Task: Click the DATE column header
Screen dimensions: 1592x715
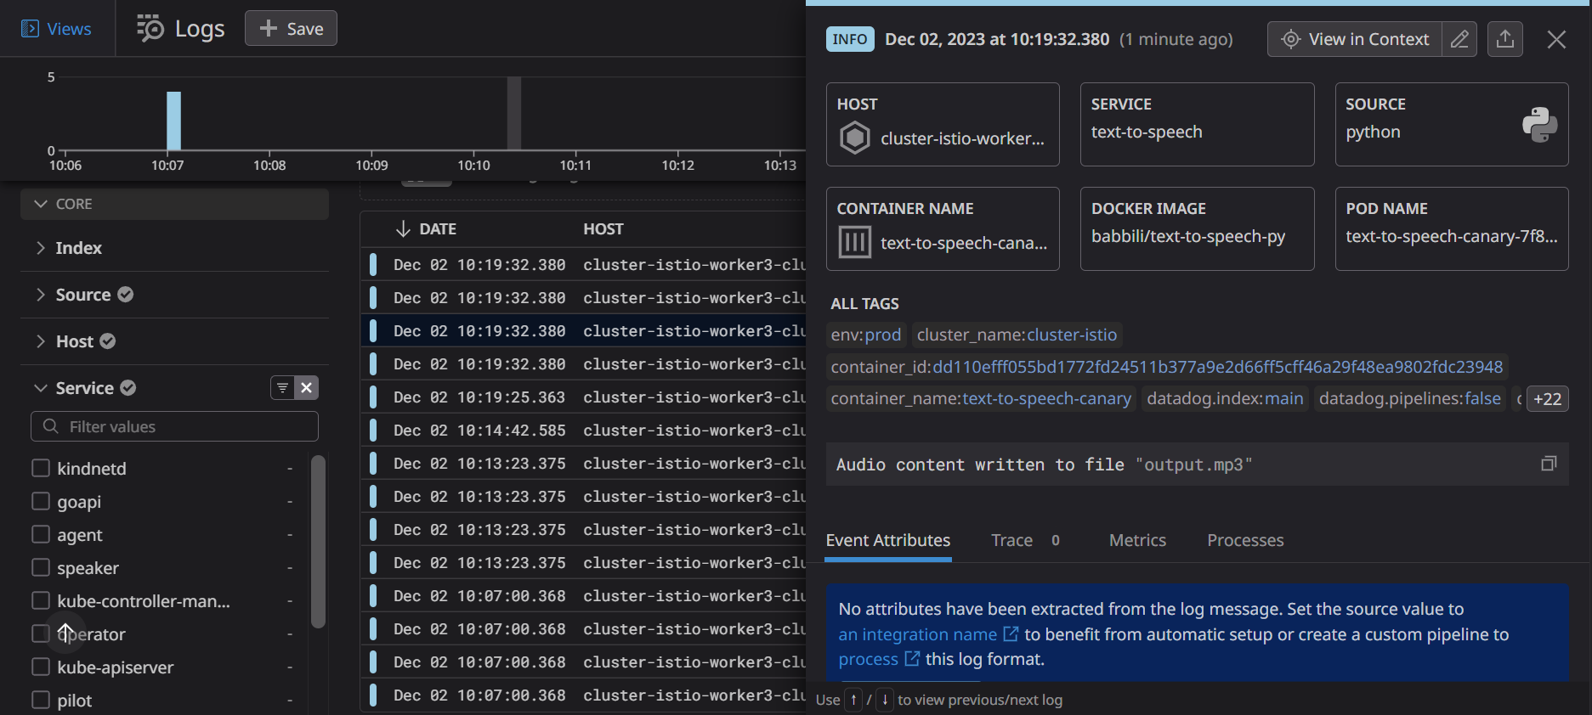Action: coord(437,228)
